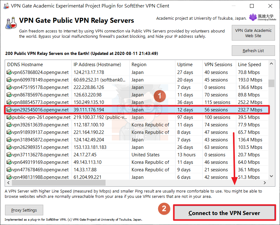
Task: Select server vpn867856976.opengw.net
Action: coord(137,95)
